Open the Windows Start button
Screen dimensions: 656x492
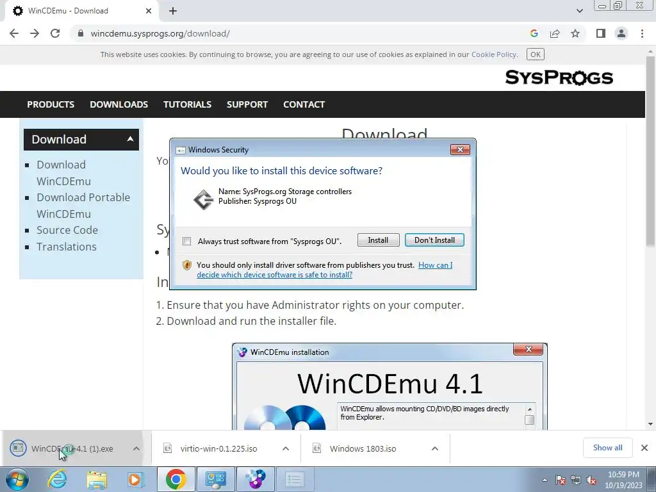[x=17, y=479]
